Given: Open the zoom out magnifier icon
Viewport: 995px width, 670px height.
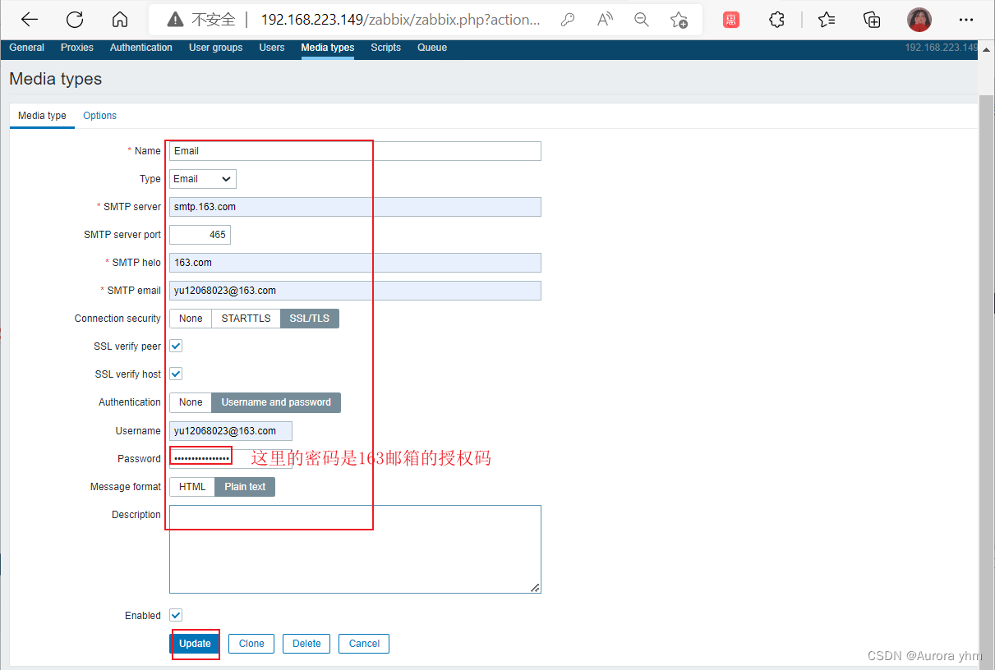Looking at the screenshot, I should 642,20.
